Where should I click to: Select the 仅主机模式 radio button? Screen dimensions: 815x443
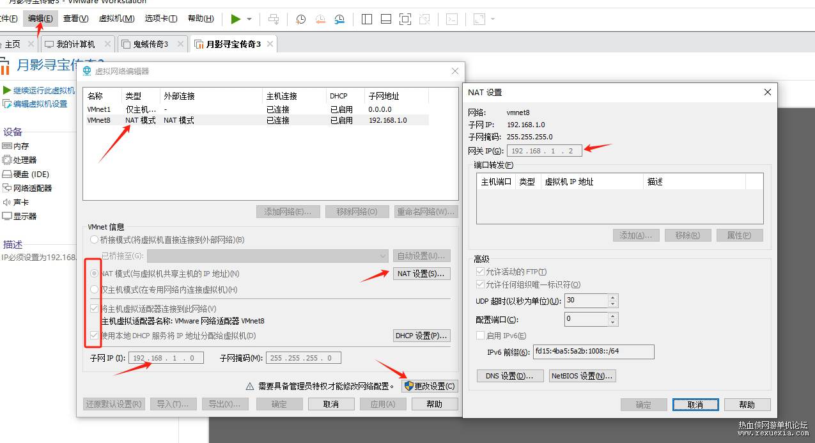95,290
